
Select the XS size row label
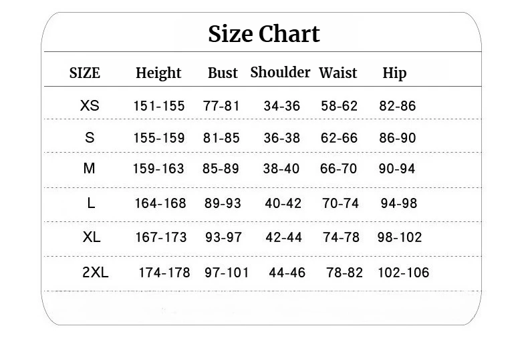tap(90, 105)
